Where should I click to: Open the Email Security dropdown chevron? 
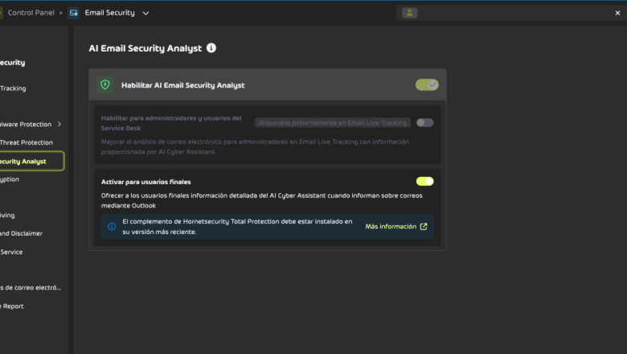coord(145,14)
